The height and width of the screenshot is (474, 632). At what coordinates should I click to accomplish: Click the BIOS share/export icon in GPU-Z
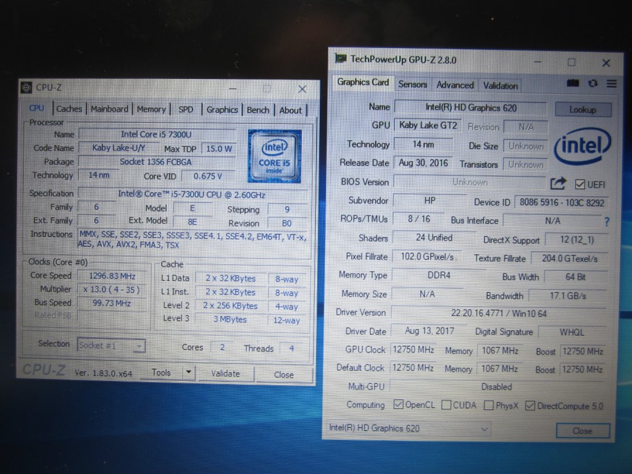pos(558,183)
